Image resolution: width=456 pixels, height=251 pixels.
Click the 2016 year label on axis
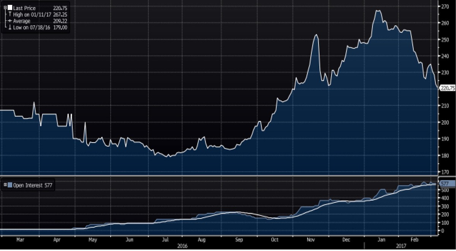click(182, 246)
